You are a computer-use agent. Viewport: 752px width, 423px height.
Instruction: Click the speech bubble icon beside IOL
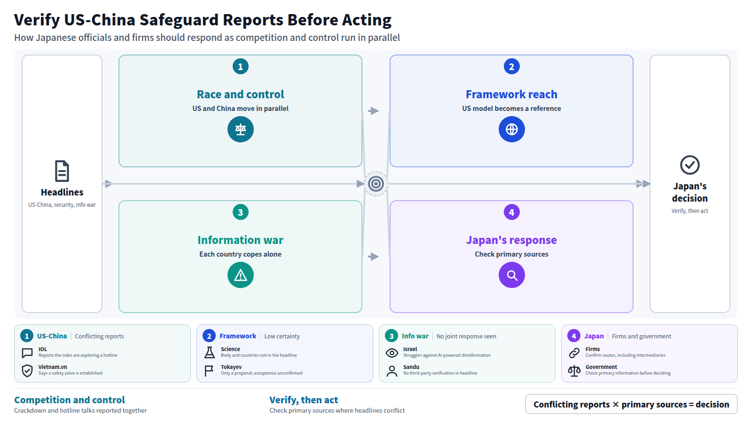coord(27,353)
